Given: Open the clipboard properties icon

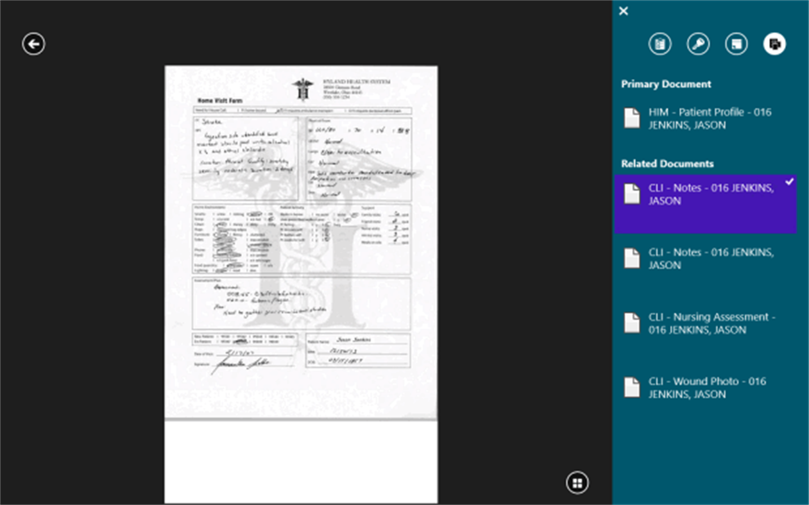Looking at the screenshot, I should point(660,44).
